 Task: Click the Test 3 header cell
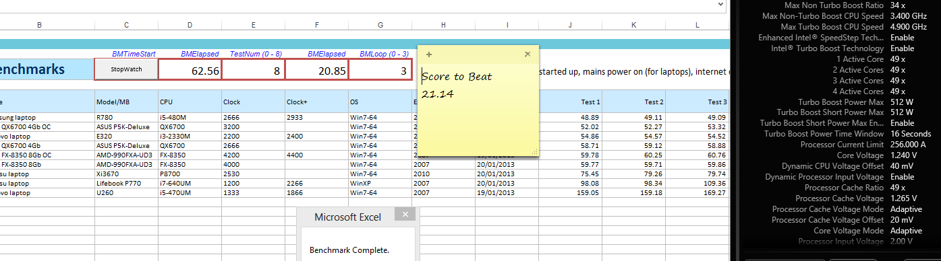point(697,102)
